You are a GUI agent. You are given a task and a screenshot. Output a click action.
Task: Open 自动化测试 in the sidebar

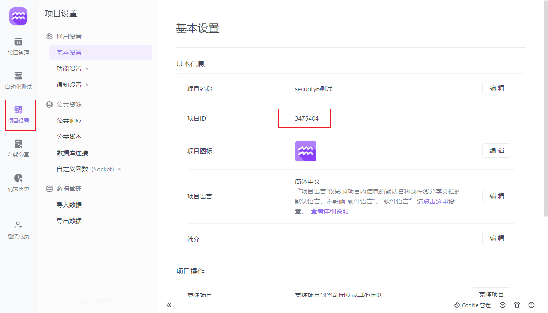pos(18,81)
